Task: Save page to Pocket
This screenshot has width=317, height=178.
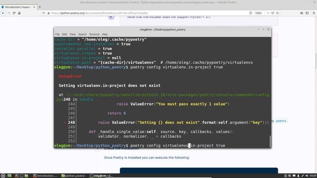Action: [273, 13]
